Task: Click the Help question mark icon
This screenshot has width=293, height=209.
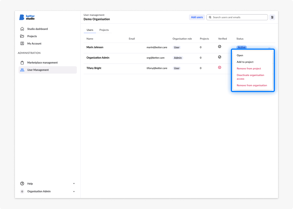Action: coord(22,183)
